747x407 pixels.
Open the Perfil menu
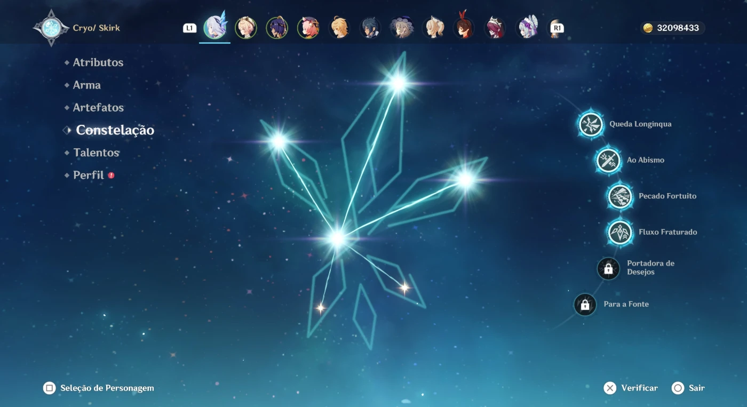(89, 175)
